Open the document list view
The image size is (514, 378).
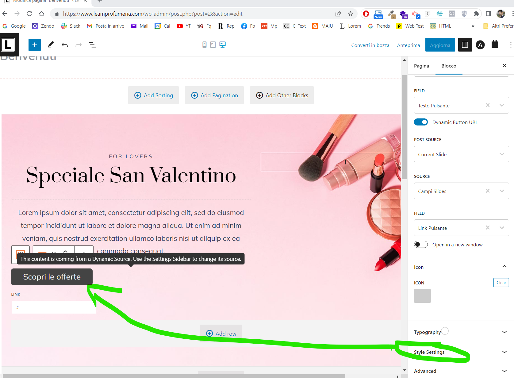tap(92, 45)
